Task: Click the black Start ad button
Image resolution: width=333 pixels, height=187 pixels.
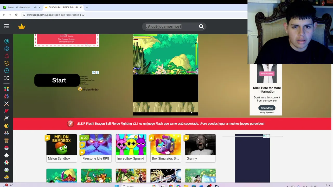Action: [x=57, y=80]
